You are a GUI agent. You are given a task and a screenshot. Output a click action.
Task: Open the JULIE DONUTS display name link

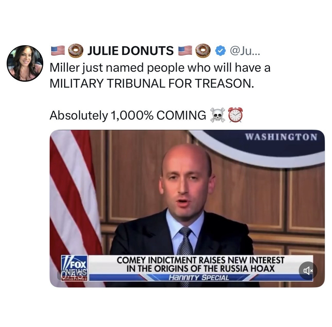(x=131, y=51)
